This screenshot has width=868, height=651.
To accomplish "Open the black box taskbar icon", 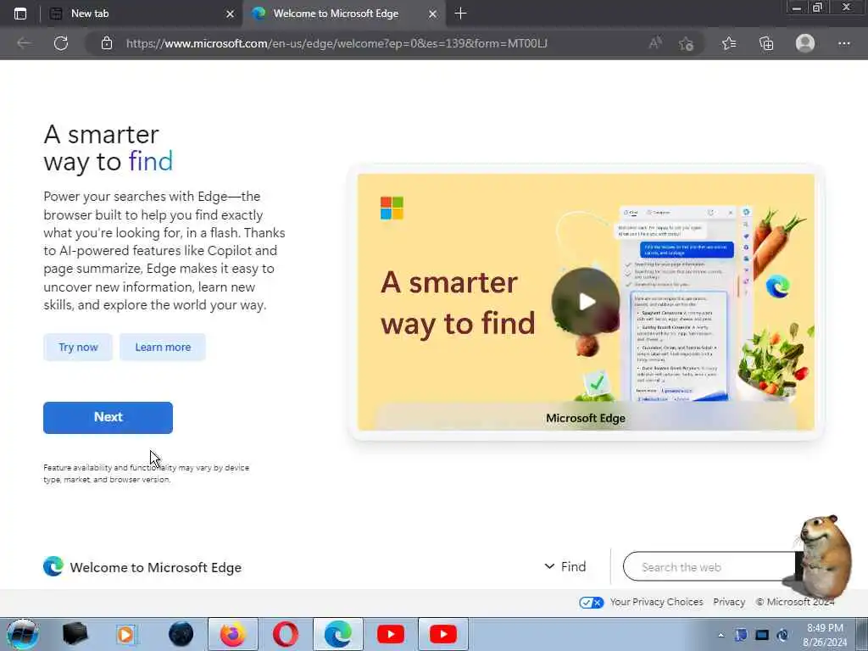I will coord(75,634).
